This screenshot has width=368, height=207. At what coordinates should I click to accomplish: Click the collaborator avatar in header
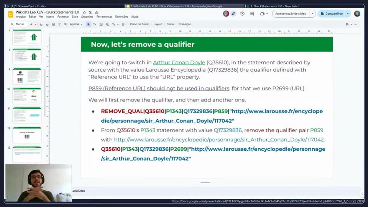pyautogui.click(x=226, y=14)
